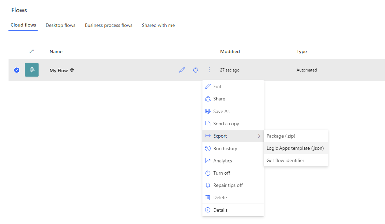Expand the Export submenu chevron
Image resolution: width=385 pixels, height=224 pixels.
click(x=259, y=136)
